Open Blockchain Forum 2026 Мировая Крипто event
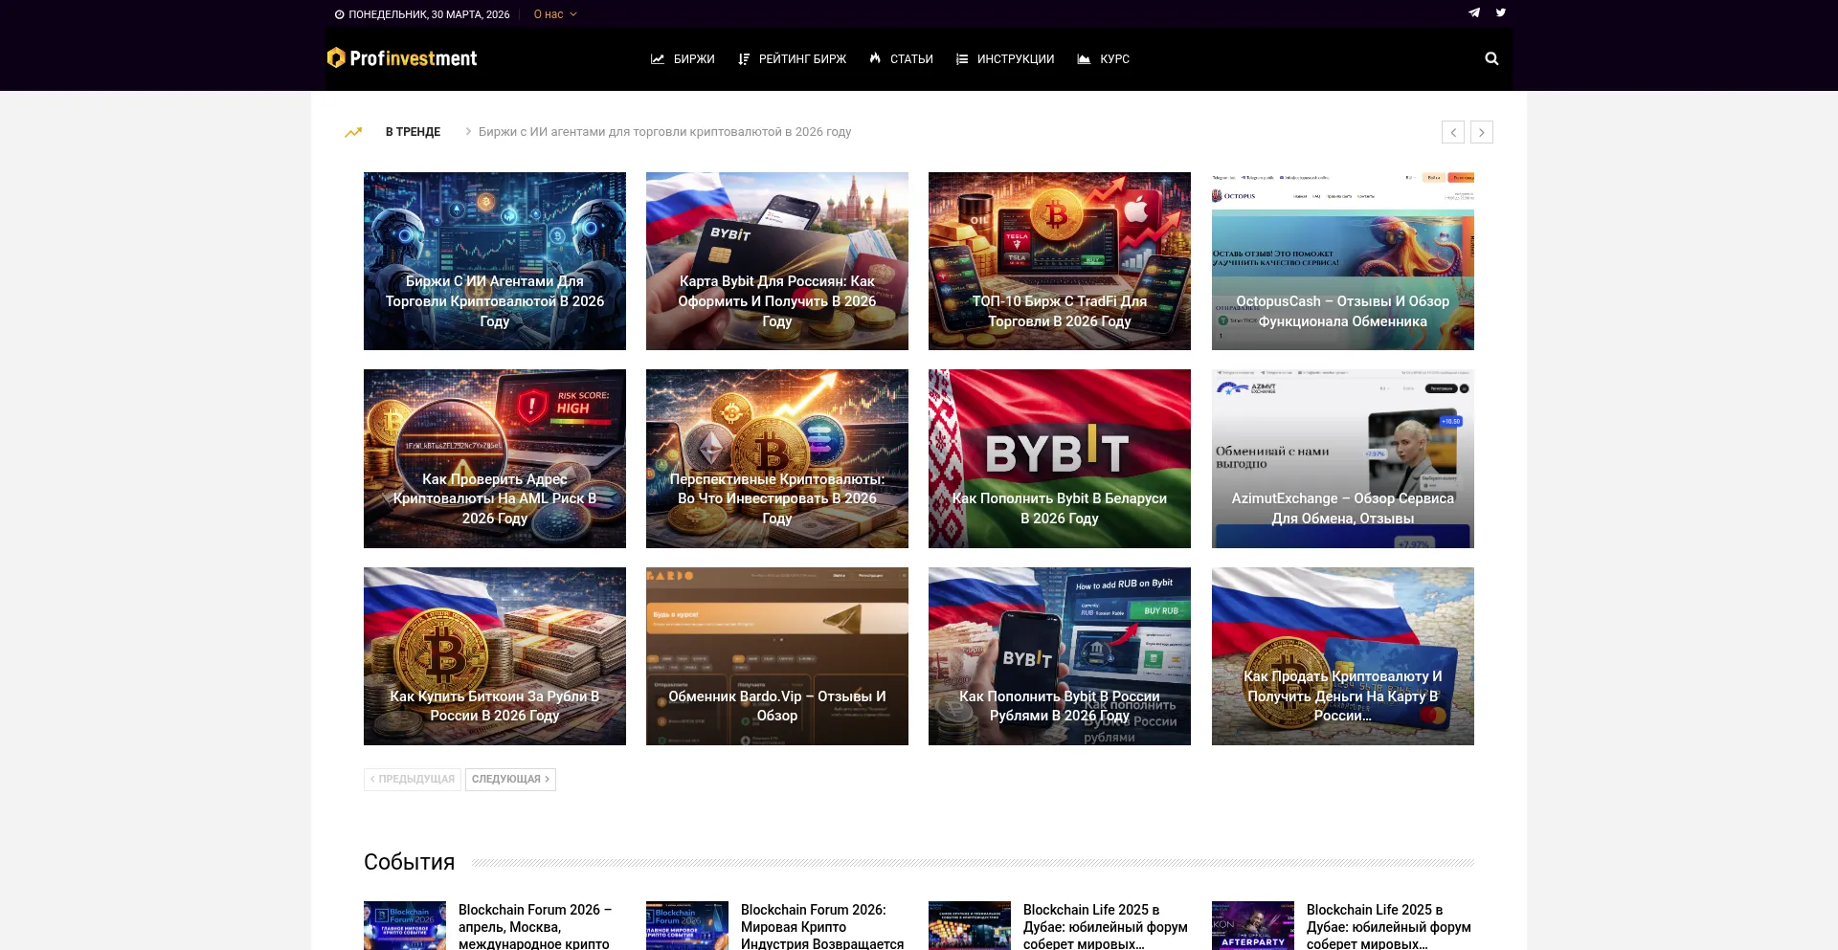Image resolution: width=1838 pixels, height=950 pixels. [x=822, y=926]
